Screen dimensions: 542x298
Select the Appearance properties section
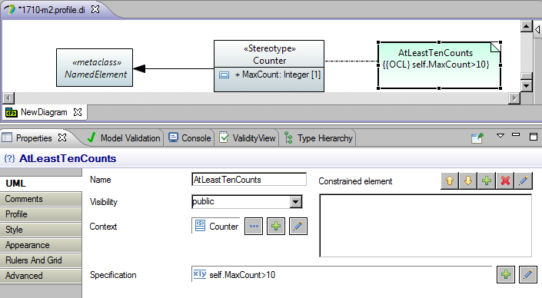point(41,245)
